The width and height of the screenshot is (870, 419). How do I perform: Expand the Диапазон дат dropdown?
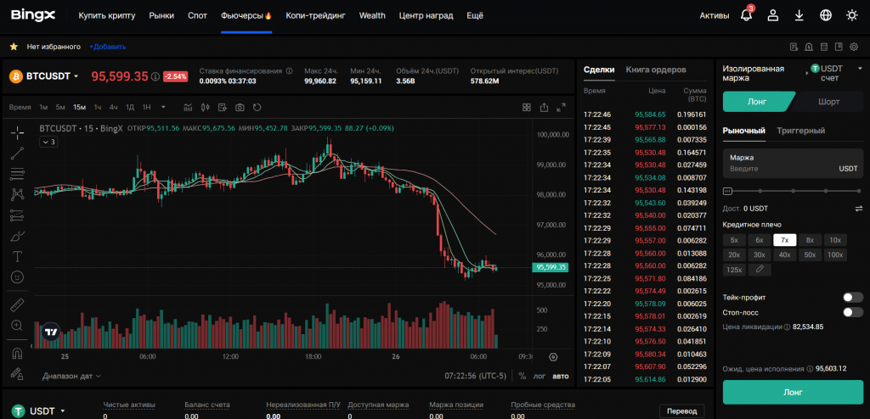[x=71, y=376]
